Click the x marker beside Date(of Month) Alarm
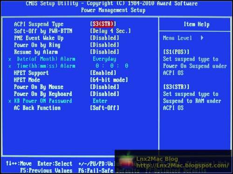233x174 pixels. tap(10, 59)
